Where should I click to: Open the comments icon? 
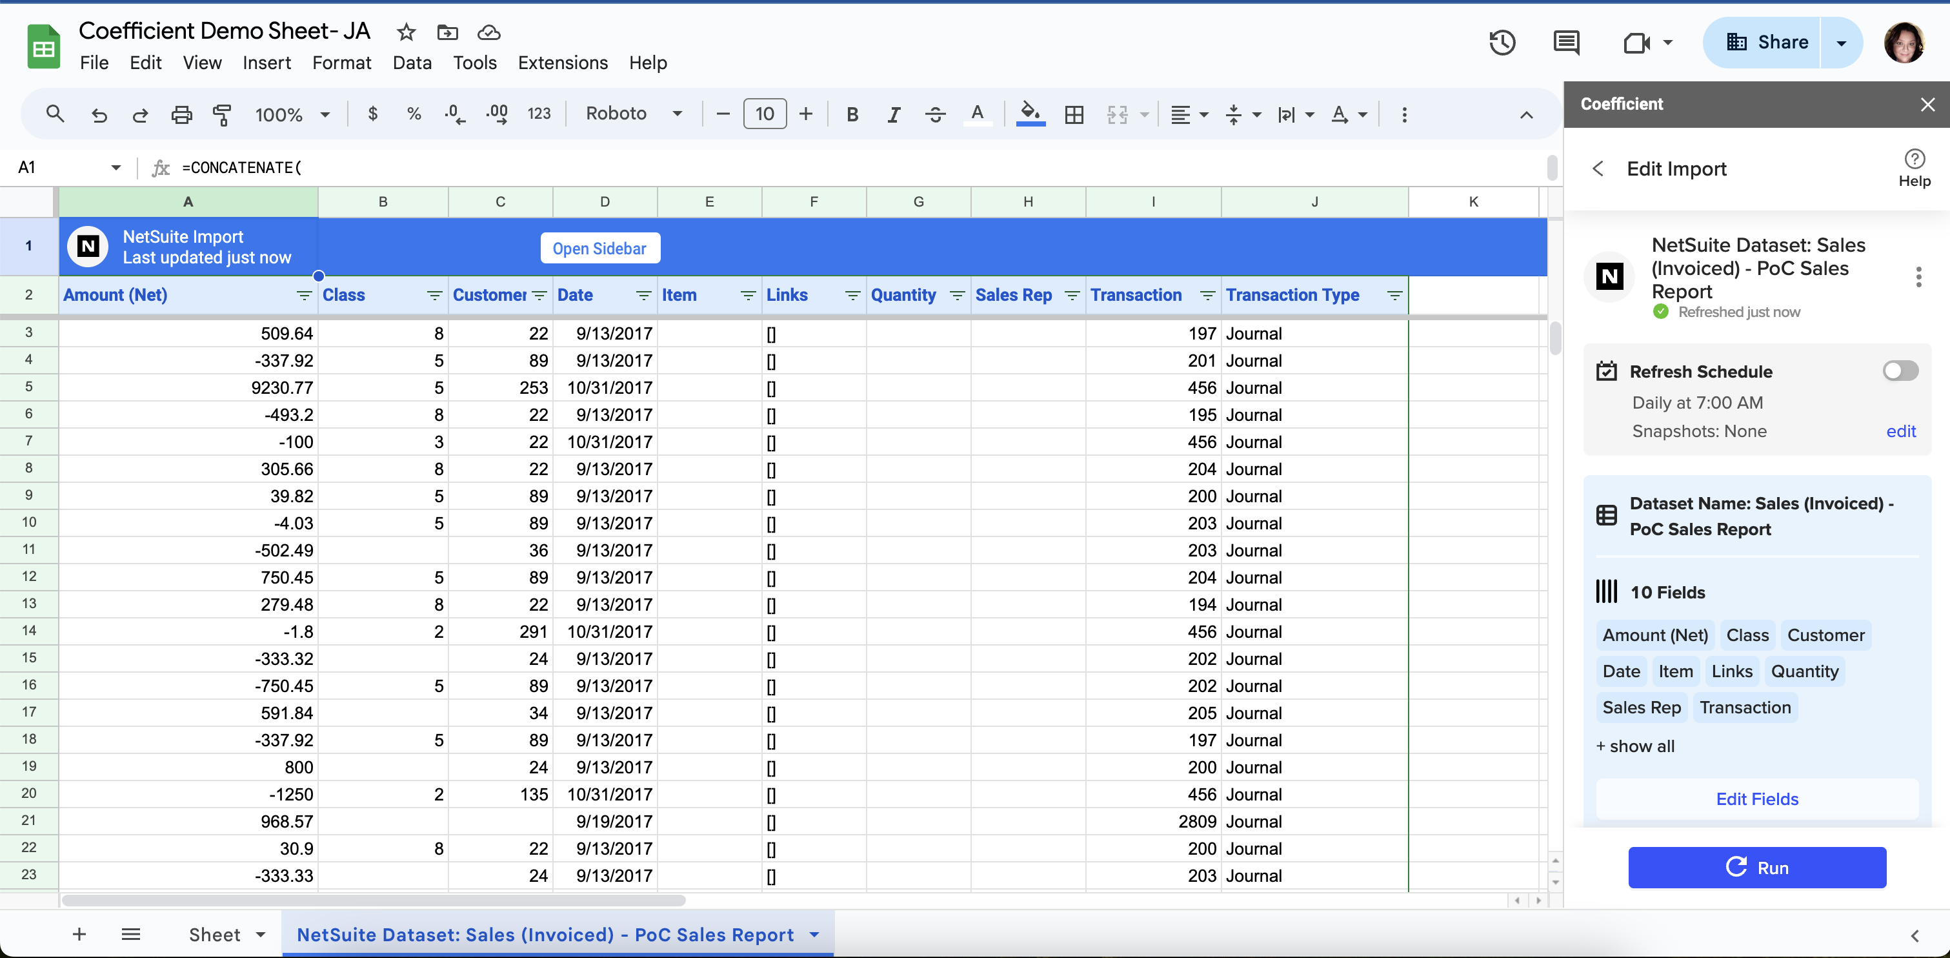click(1566, 43)
